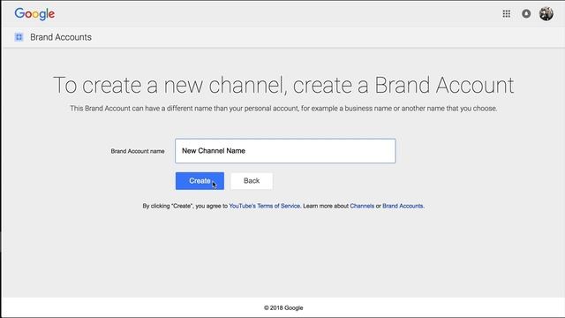Screen dimensions: 565x318
Task: Click the Back button
Action: 252,180
